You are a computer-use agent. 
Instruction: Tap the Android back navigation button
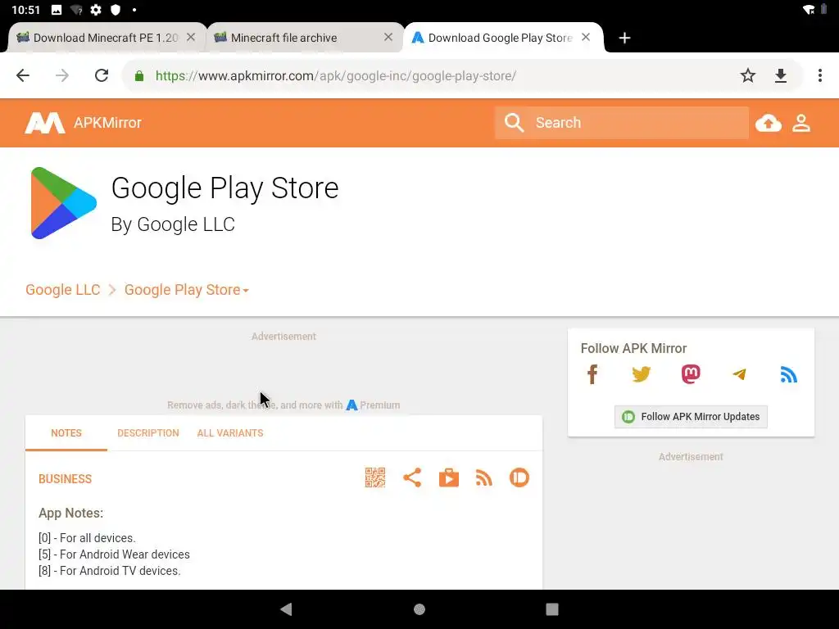286,609
